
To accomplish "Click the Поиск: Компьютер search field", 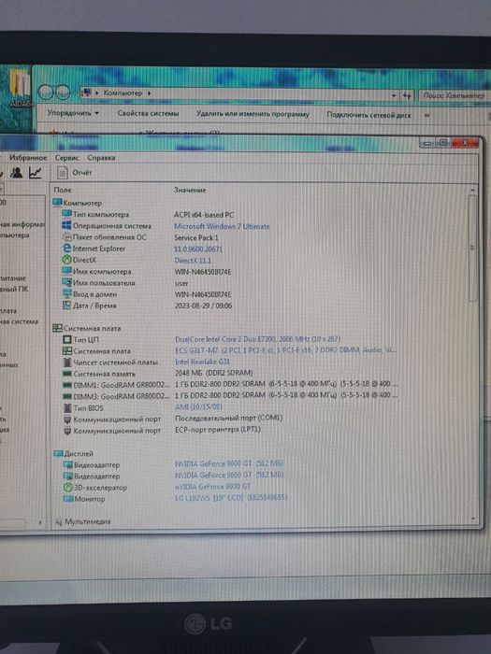I will pos(454,96).
